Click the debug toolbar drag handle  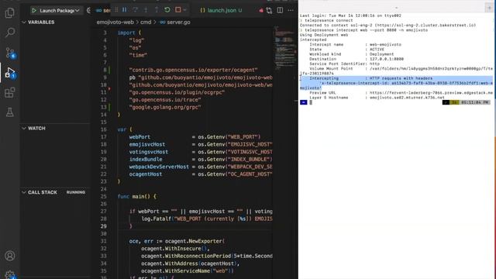pyautogui.click(x=116, y=10)
